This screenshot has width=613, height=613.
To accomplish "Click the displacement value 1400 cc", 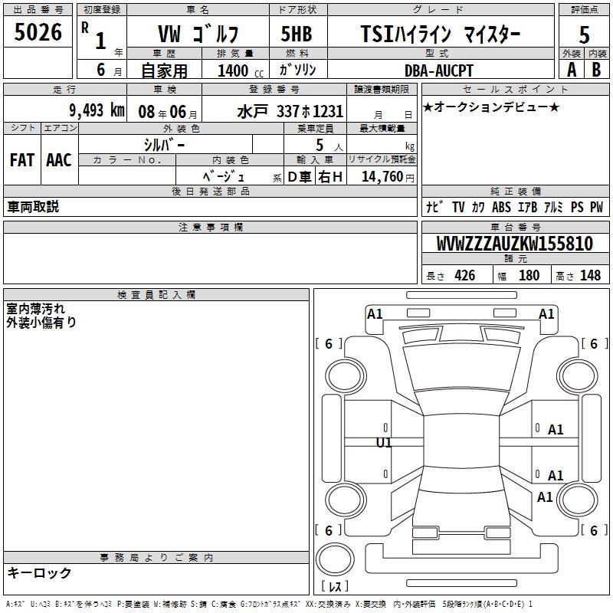I will 240,70.
